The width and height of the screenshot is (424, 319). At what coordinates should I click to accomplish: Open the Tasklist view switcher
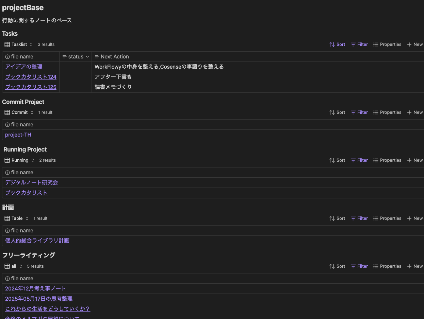[19, 45]
